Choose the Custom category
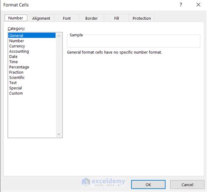This screenshot has height=192, width=207. pos(32,93)
